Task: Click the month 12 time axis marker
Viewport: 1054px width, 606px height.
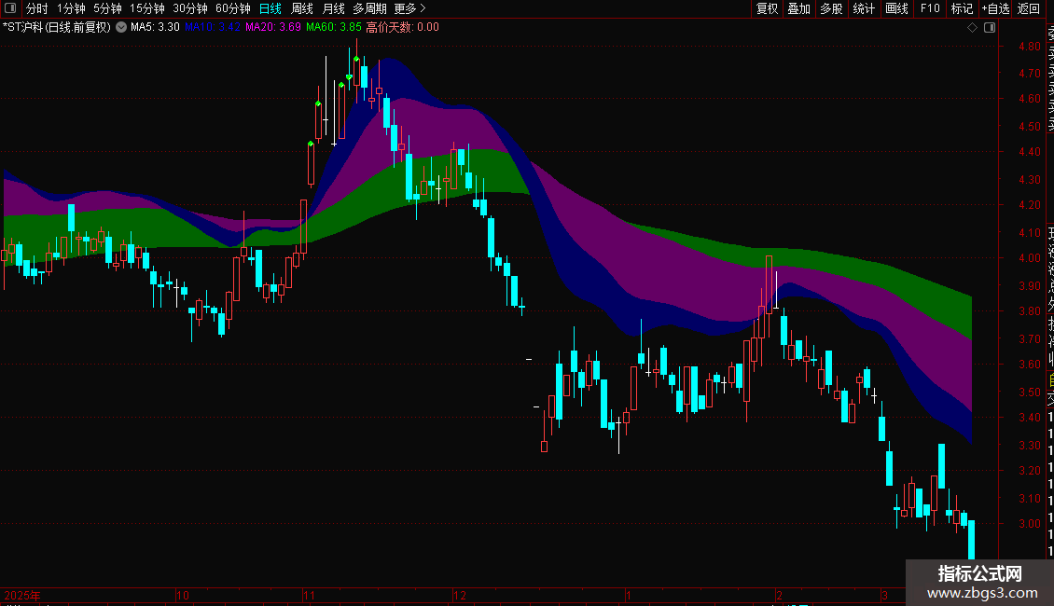Action: pyautogui.click(x=459, y=595)
